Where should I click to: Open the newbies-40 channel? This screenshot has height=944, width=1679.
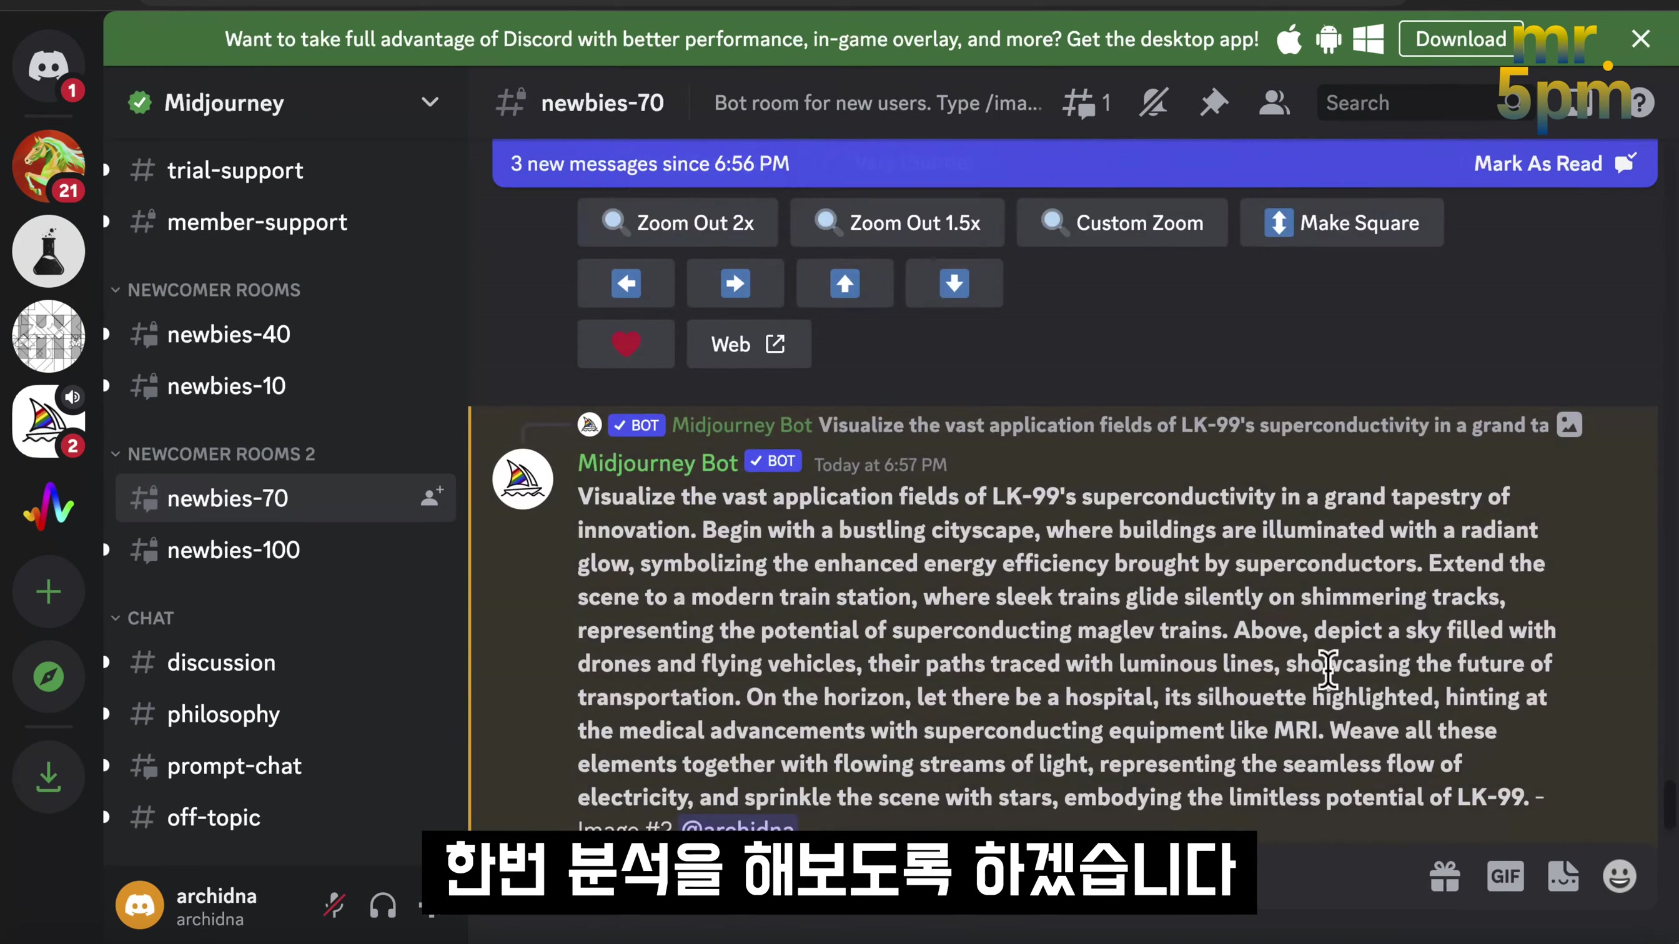[x=285, y=334]
